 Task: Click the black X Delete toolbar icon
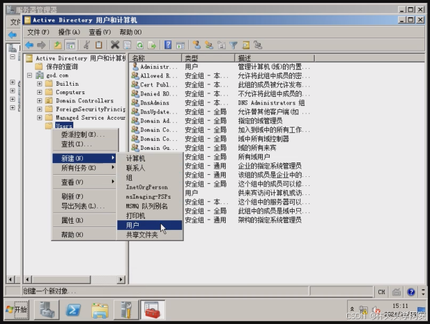tap(115, 45)
